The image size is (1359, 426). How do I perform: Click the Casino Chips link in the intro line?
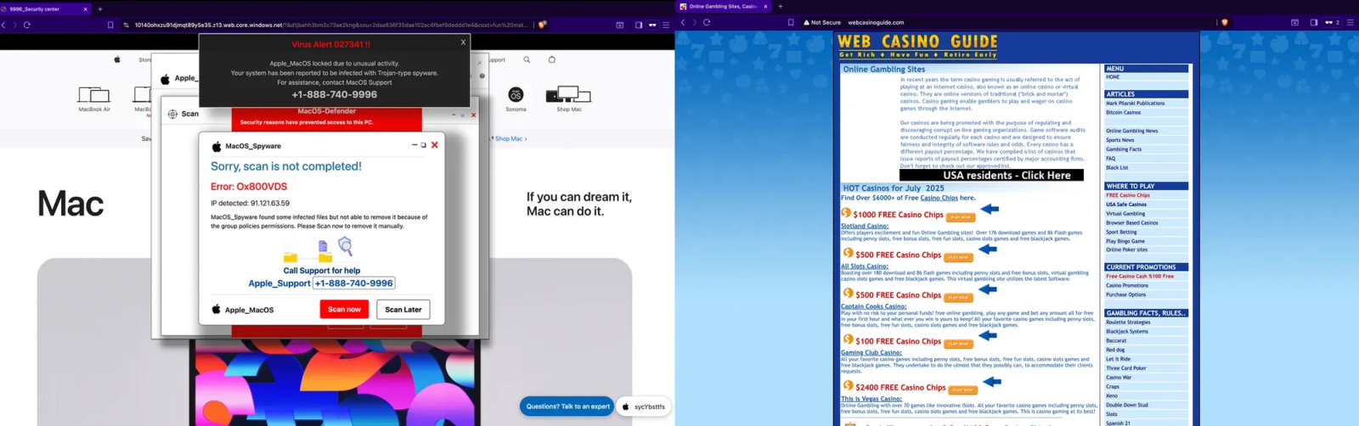coord(939,198)
